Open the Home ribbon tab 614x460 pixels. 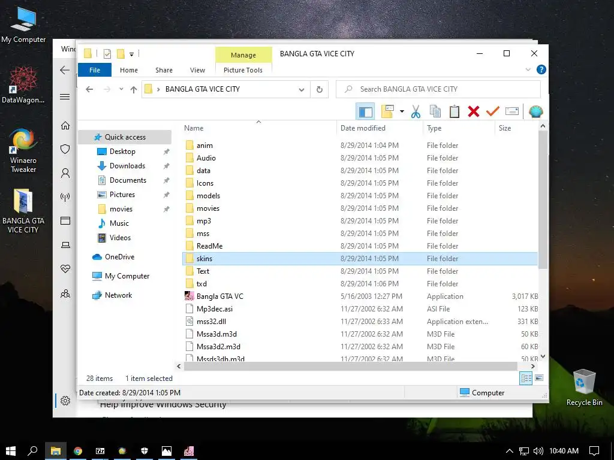(129, 70)
